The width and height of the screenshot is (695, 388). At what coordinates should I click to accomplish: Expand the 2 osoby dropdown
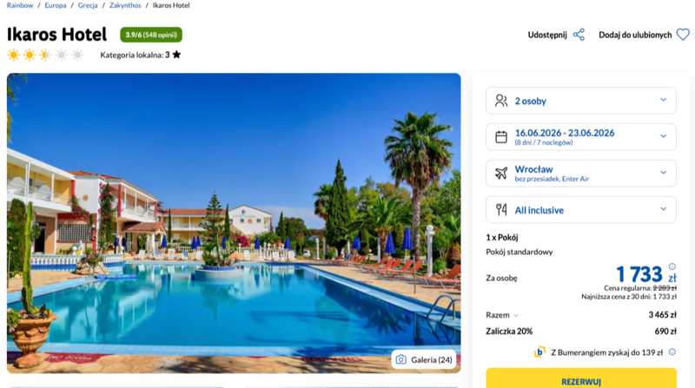581,101
